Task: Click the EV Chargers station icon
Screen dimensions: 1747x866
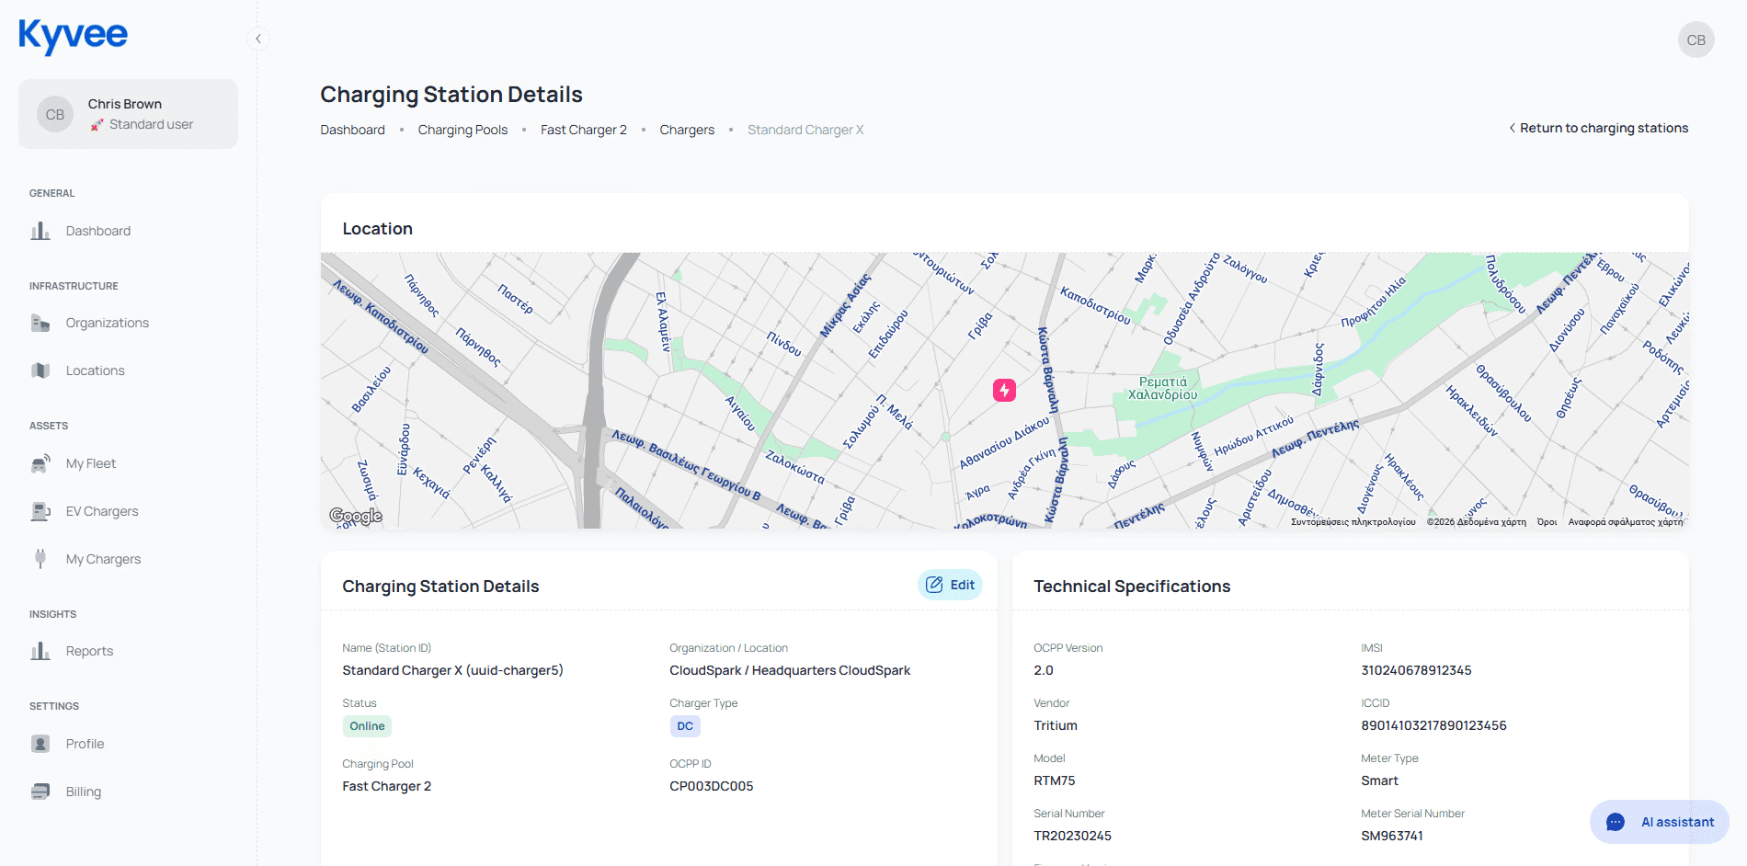Action: tap(40, 511)
